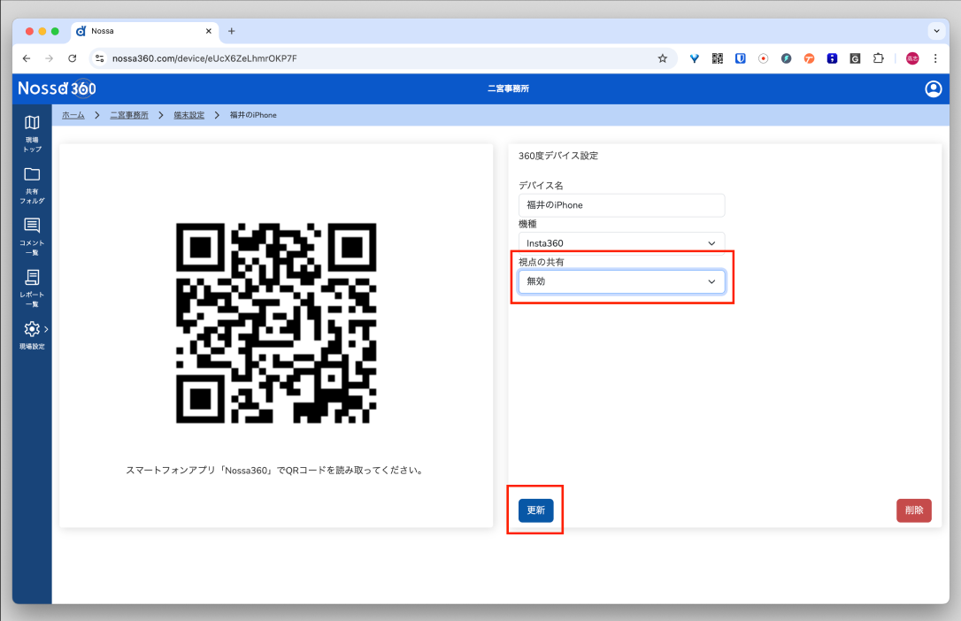This screenshot has width=961, height=621.
Task: Click the site info icon in the address bar
Action: (99, 58)
